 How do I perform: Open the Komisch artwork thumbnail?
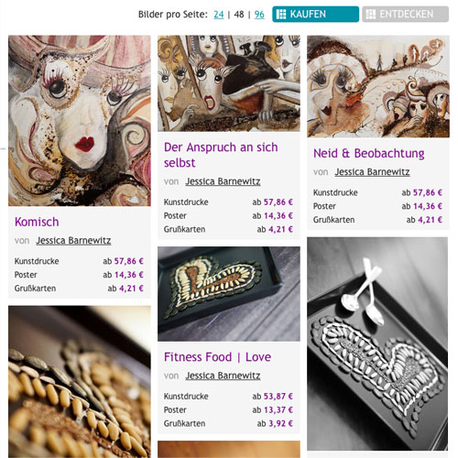pos(80,121)
